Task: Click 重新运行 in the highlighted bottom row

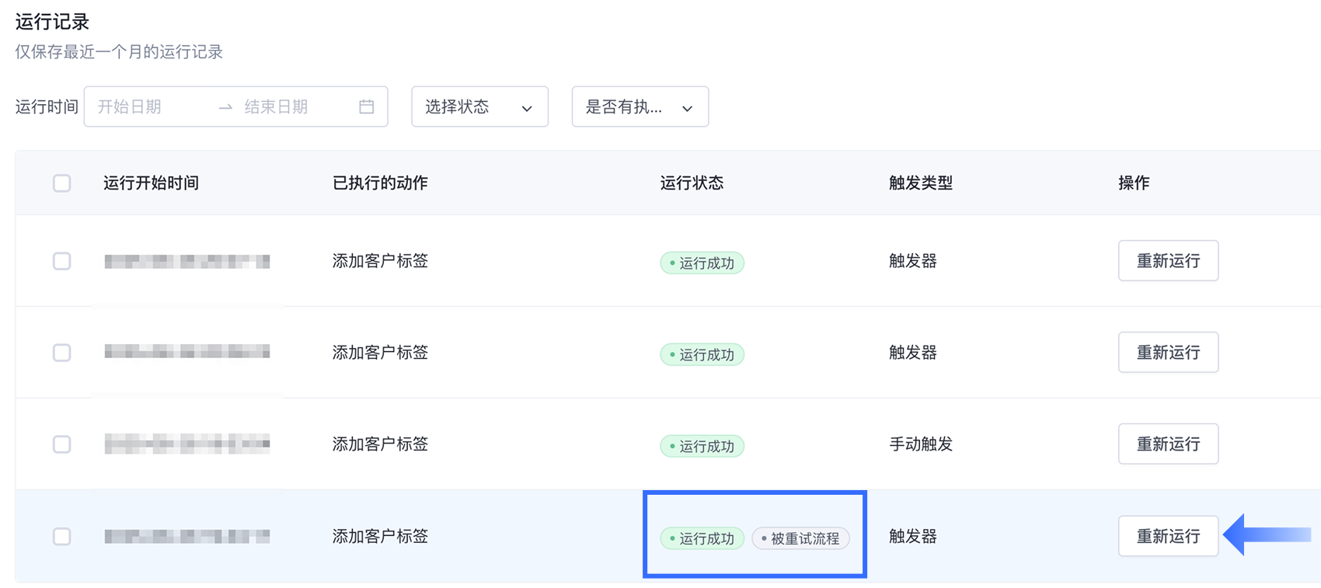Action: (1168, 537)
